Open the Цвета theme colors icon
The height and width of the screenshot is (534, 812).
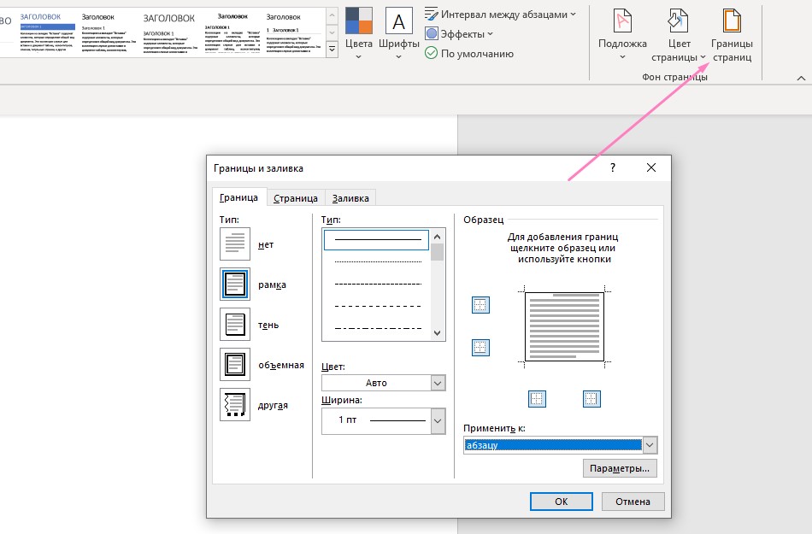pyautogui.click(x=359, y=21)
